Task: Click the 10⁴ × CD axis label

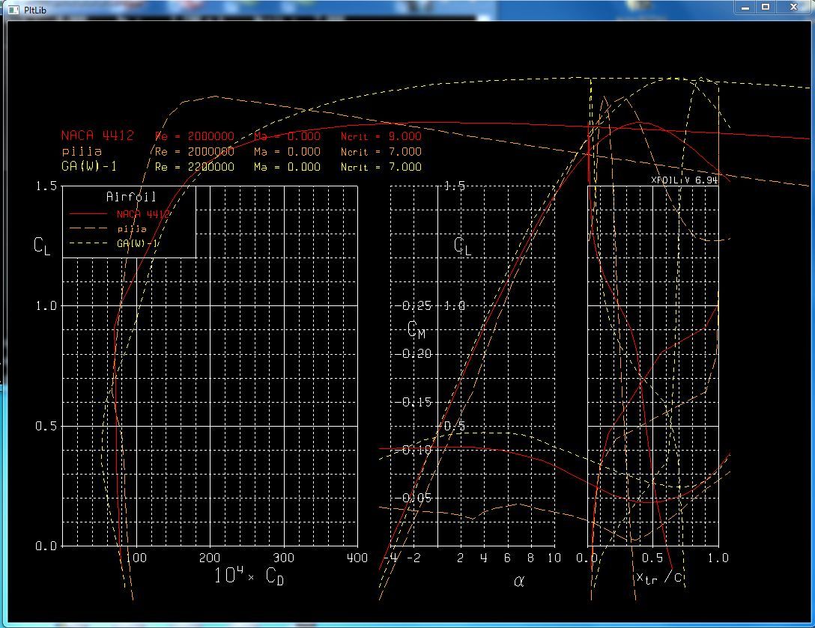Action: click(249, 576)
